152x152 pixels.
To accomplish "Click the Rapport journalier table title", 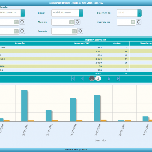I will [95, 40].
